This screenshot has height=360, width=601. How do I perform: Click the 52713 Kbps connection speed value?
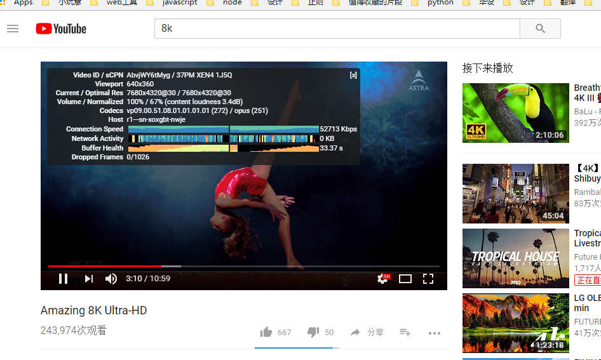339,129
